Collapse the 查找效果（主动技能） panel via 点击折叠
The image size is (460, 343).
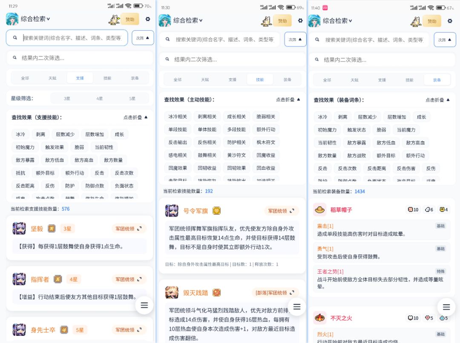pyautogui.click(x=288, y=100)
